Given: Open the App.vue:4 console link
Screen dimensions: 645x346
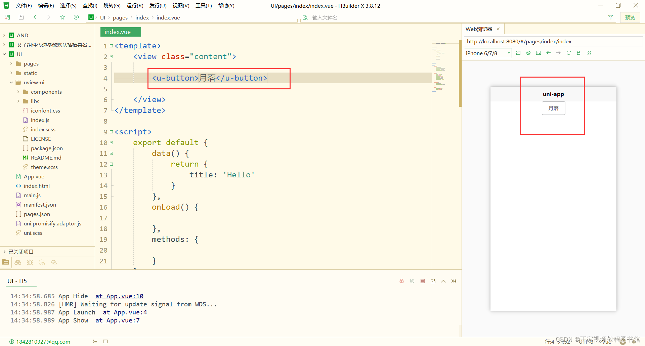Looking at the screenshot, I should tap(125, 312).
